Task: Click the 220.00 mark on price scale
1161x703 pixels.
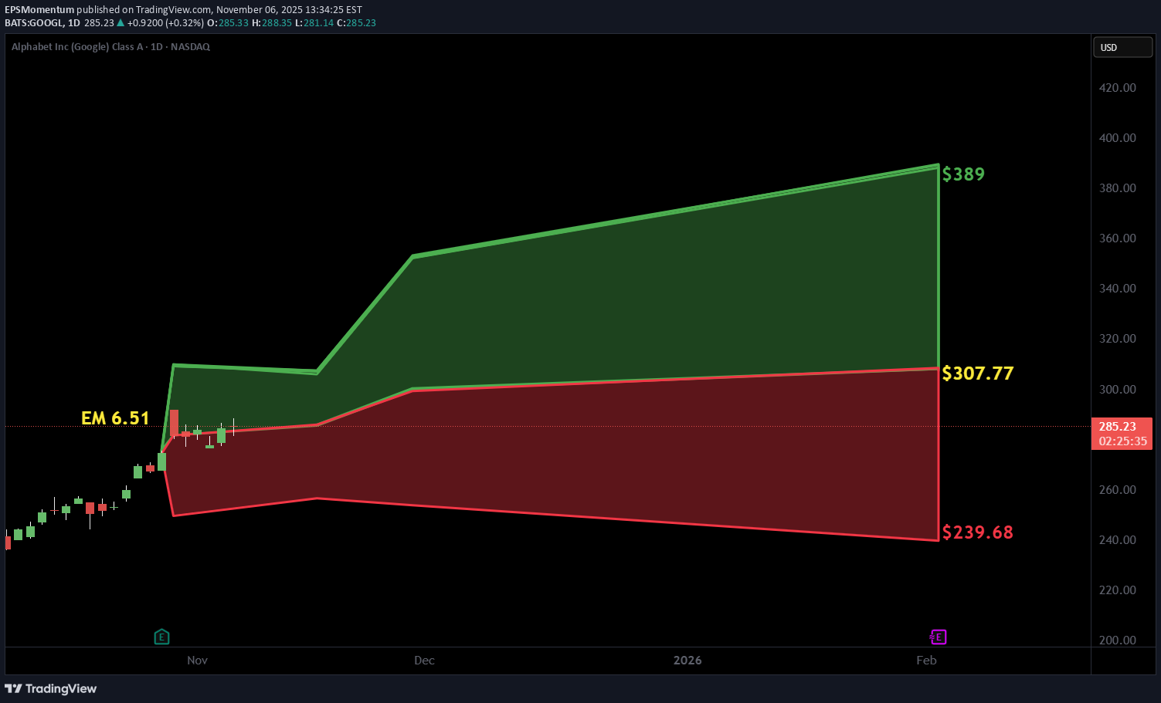Action: point(1117,590)
